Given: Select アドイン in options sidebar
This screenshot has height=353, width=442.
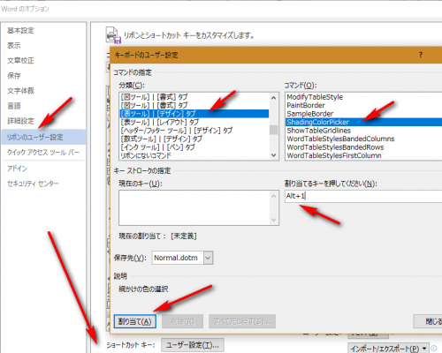Looking at the screenshot, I should (x=17, y=169).
